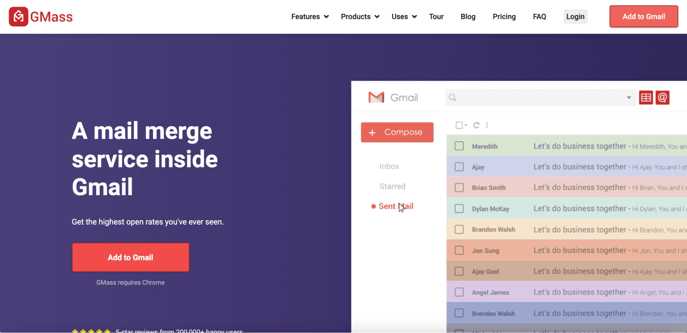The height and width of the screenshot is (333, 687).
Task: Open the three-dot more options icon
Action: [x=487, y=125]
